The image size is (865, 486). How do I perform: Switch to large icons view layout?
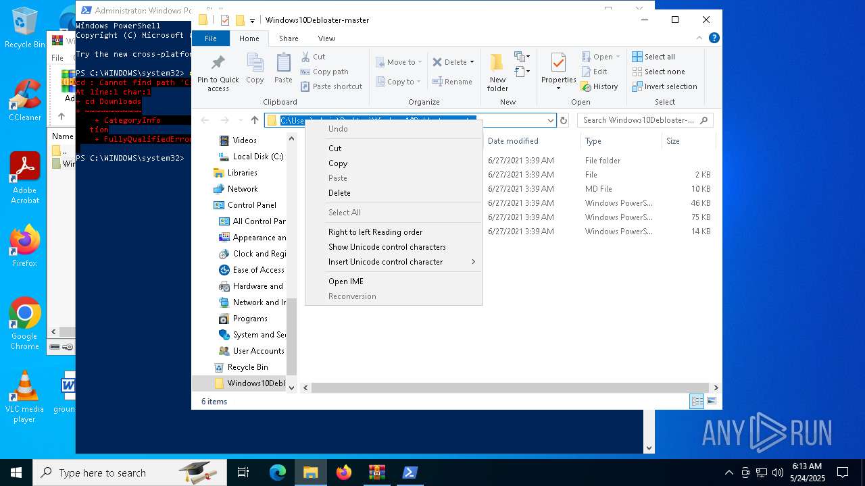[x=711, y=401]
